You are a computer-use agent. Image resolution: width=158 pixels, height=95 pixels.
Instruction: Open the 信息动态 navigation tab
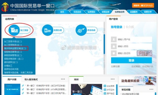click(77, 12)
